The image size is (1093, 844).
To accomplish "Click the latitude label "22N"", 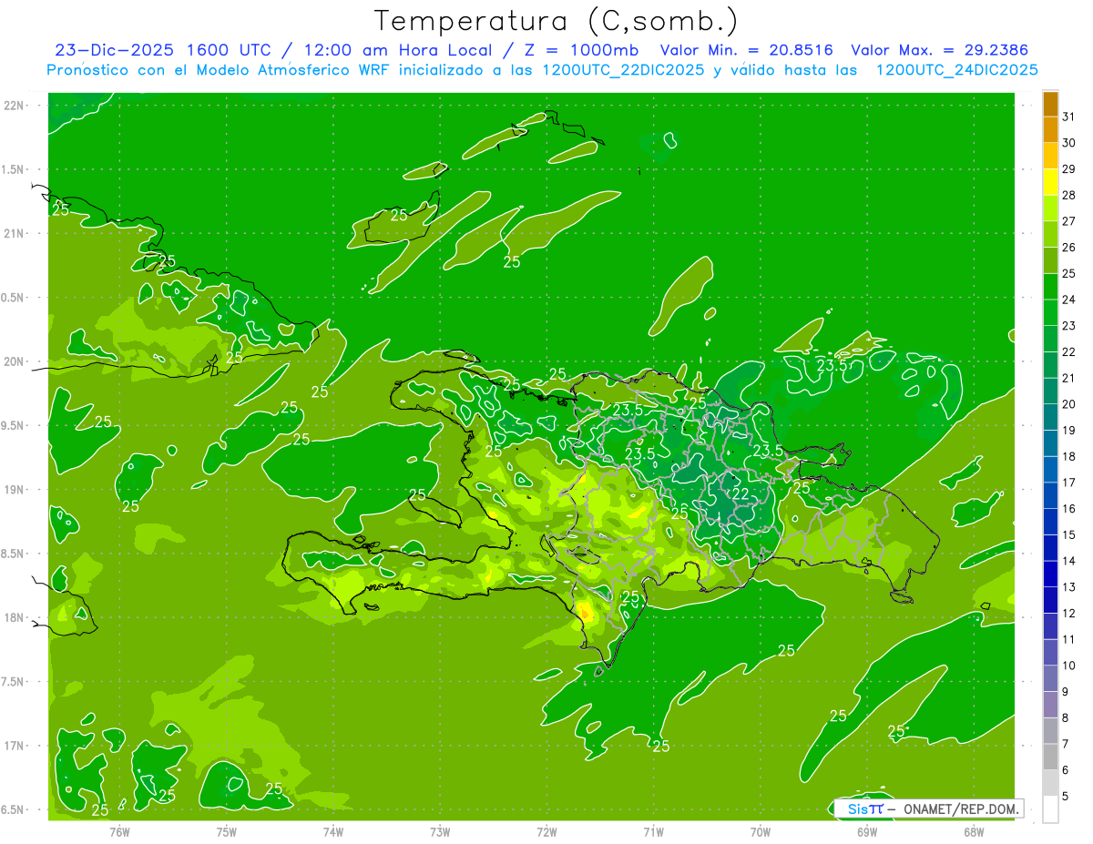I will pyautogui.click(x=15, y=105).
